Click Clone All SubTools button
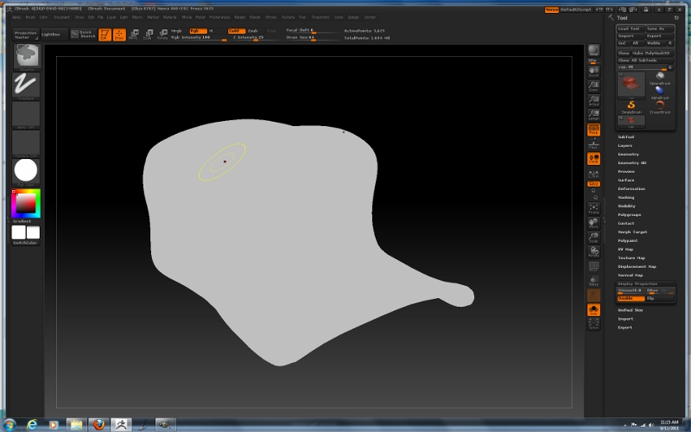Image resolution: width=691 pixels, height=432 pixels. [645, 60]
